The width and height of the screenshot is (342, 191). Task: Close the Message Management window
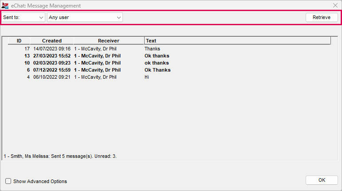click(x=335, y=5)
